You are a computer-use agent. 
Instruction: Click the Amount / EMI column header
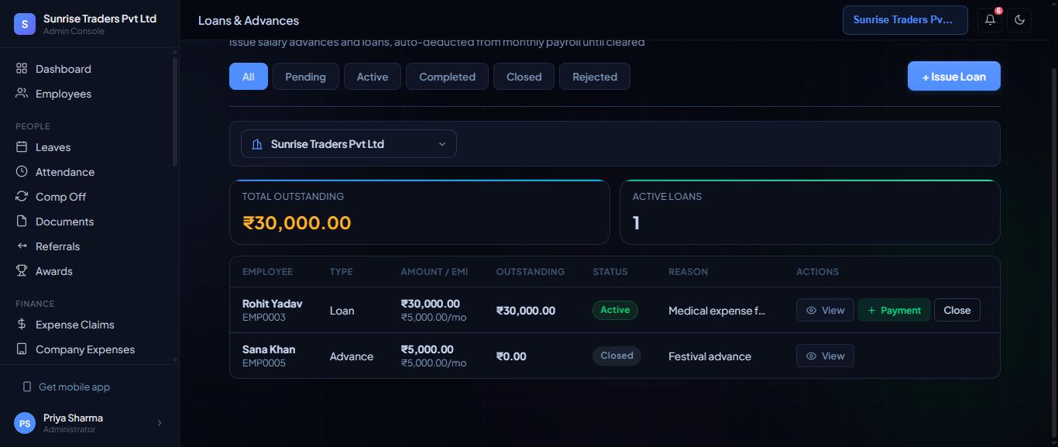435,272
